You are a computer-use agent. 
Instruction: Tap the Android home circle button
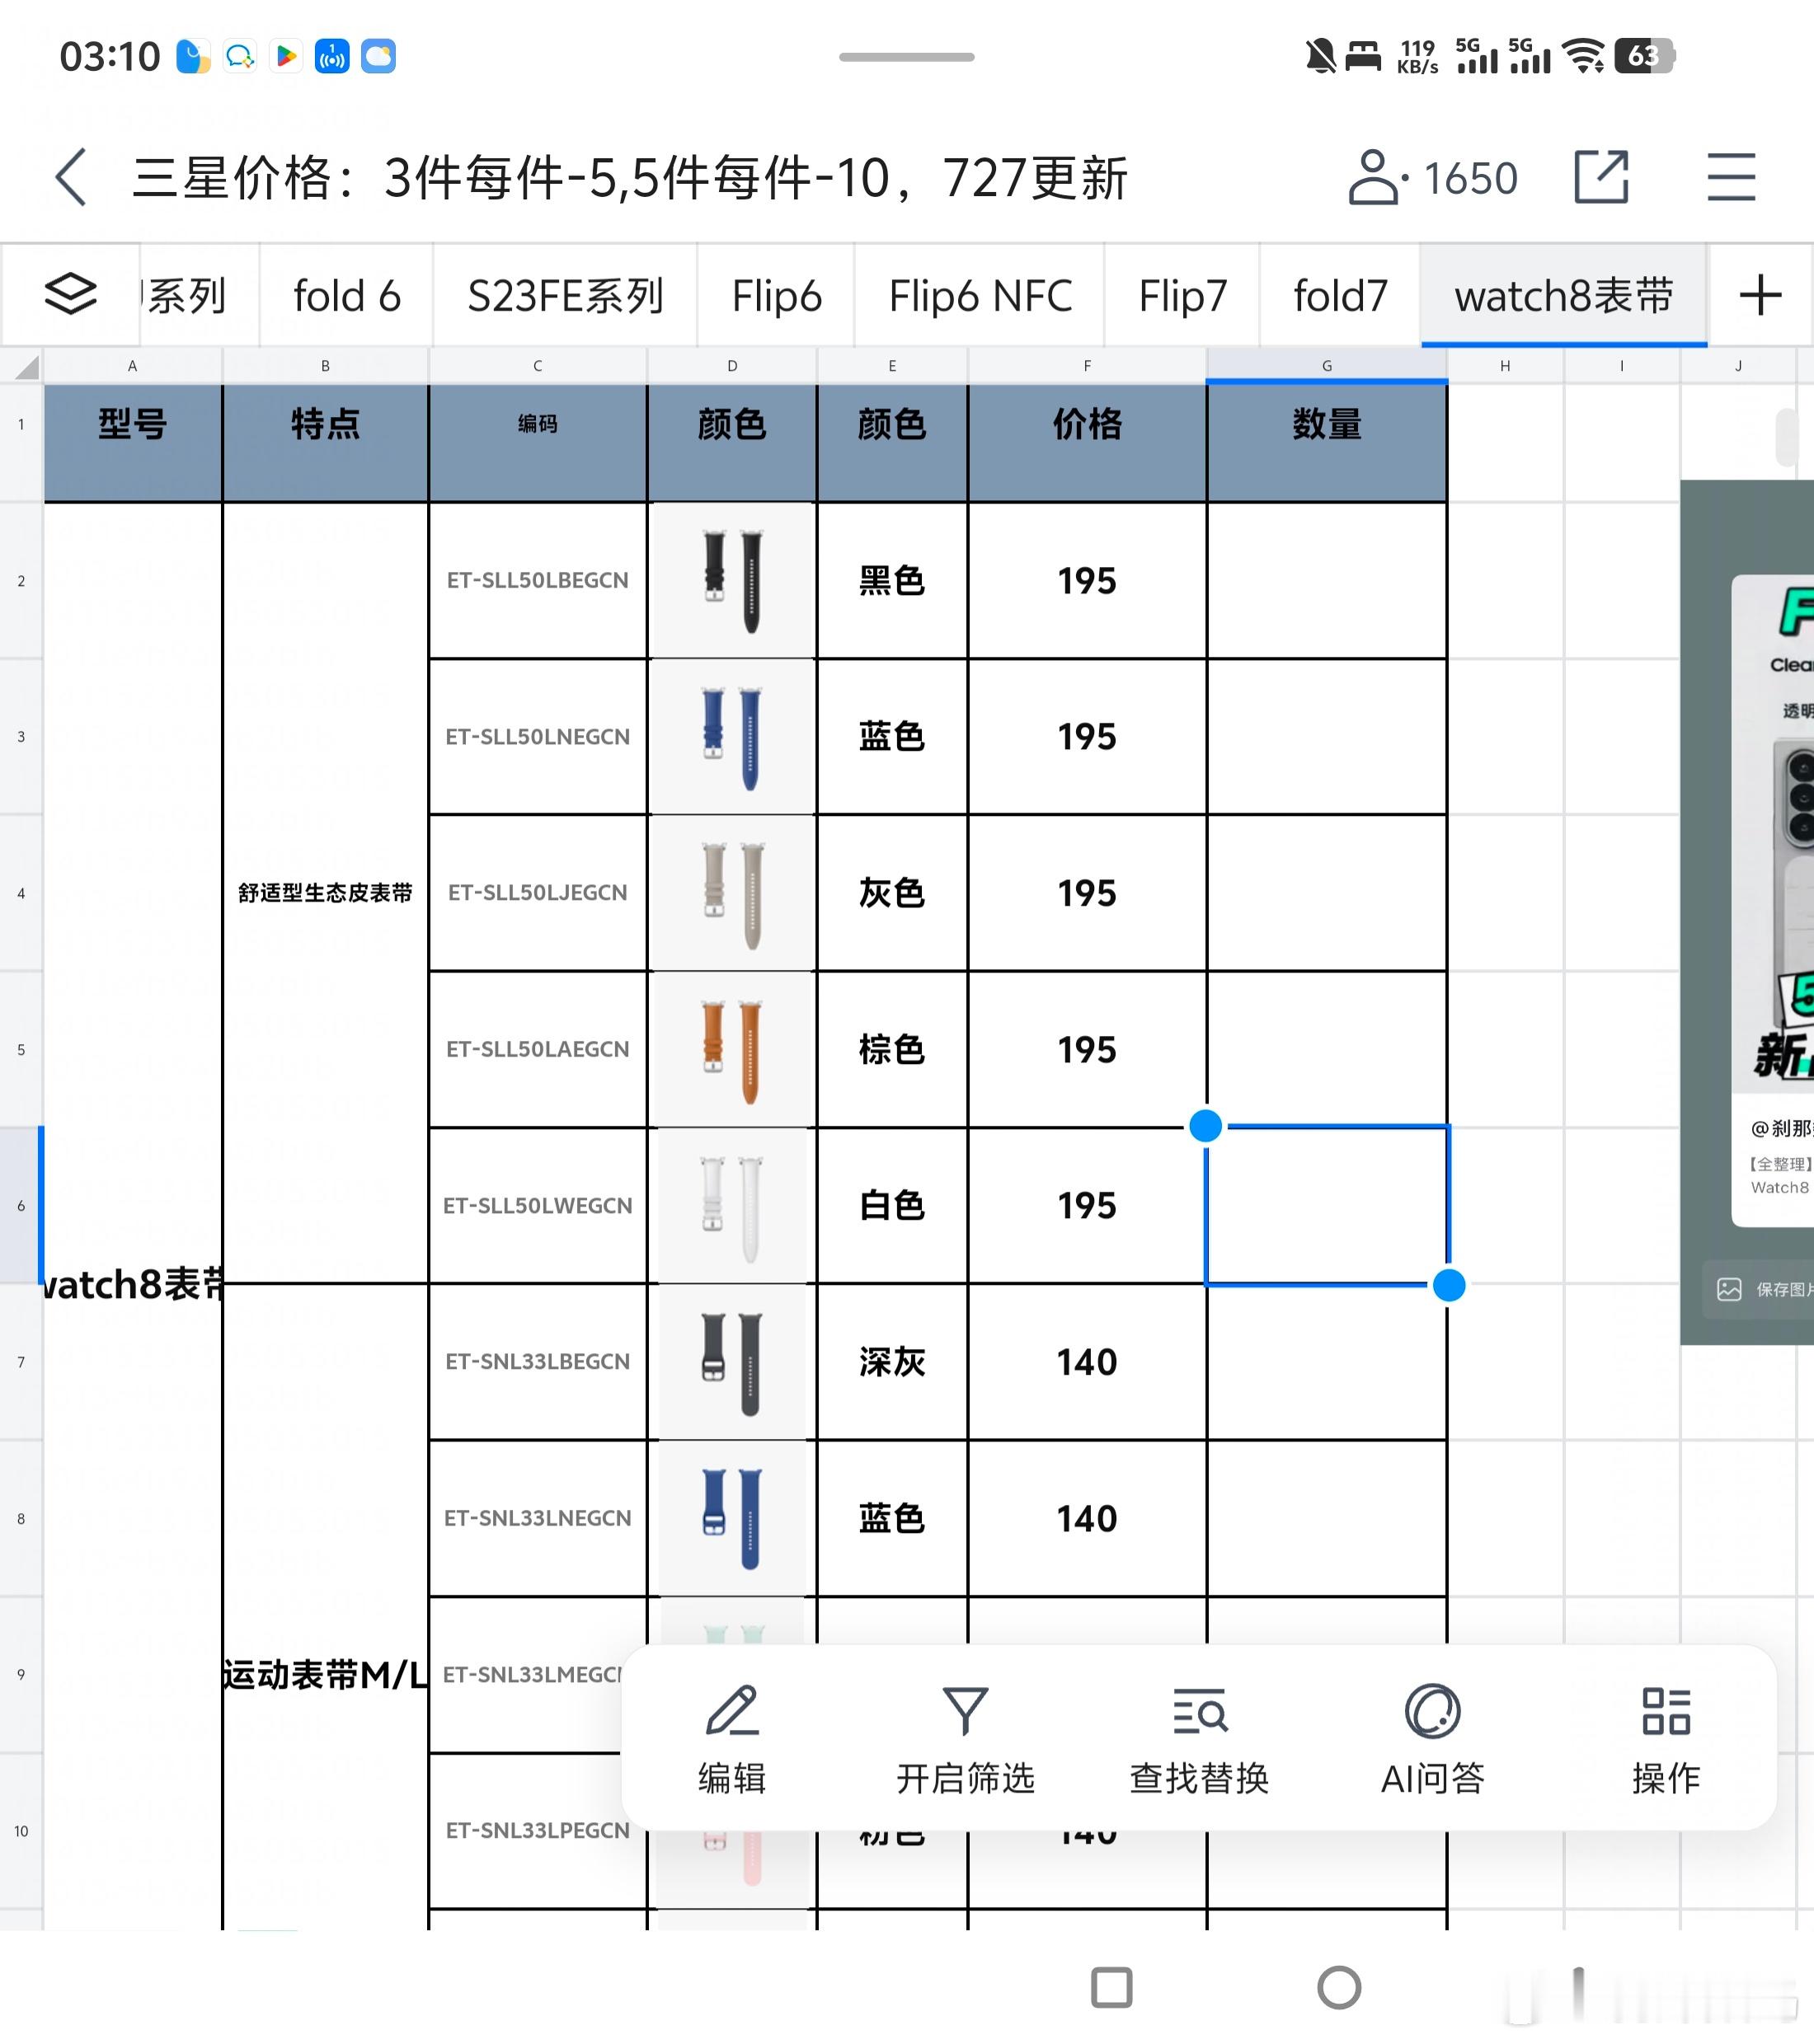(1339, 1987)
